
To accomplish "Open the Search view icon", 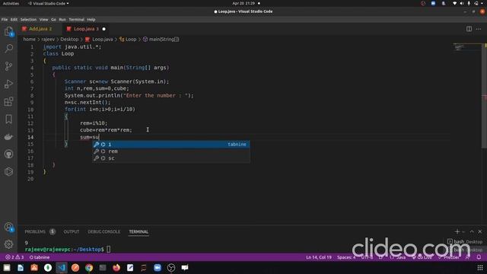I will click(x=8, y=48).
